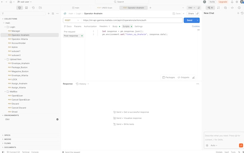Open the Collections sidebar icon
The height and width of the screenshot is (153, 244).
coord(19,8)
